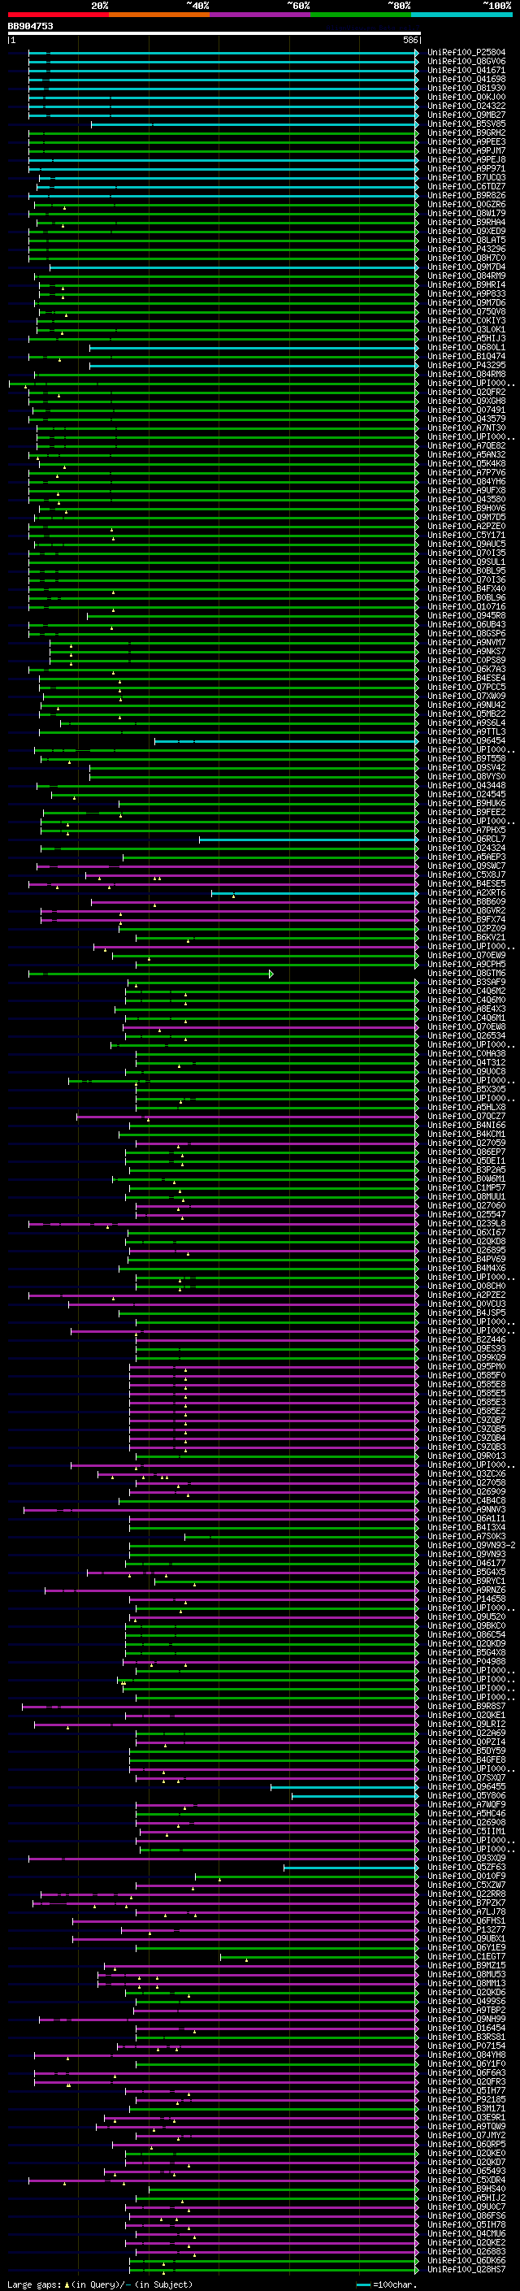
Task: Select the UniRef100_O16454 label
Action: coord(466,2028)
